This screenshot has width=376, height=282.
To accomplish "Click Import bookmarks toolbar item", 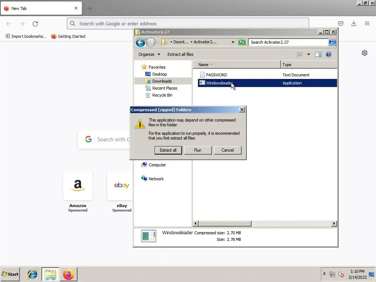I will click(26, 36).
